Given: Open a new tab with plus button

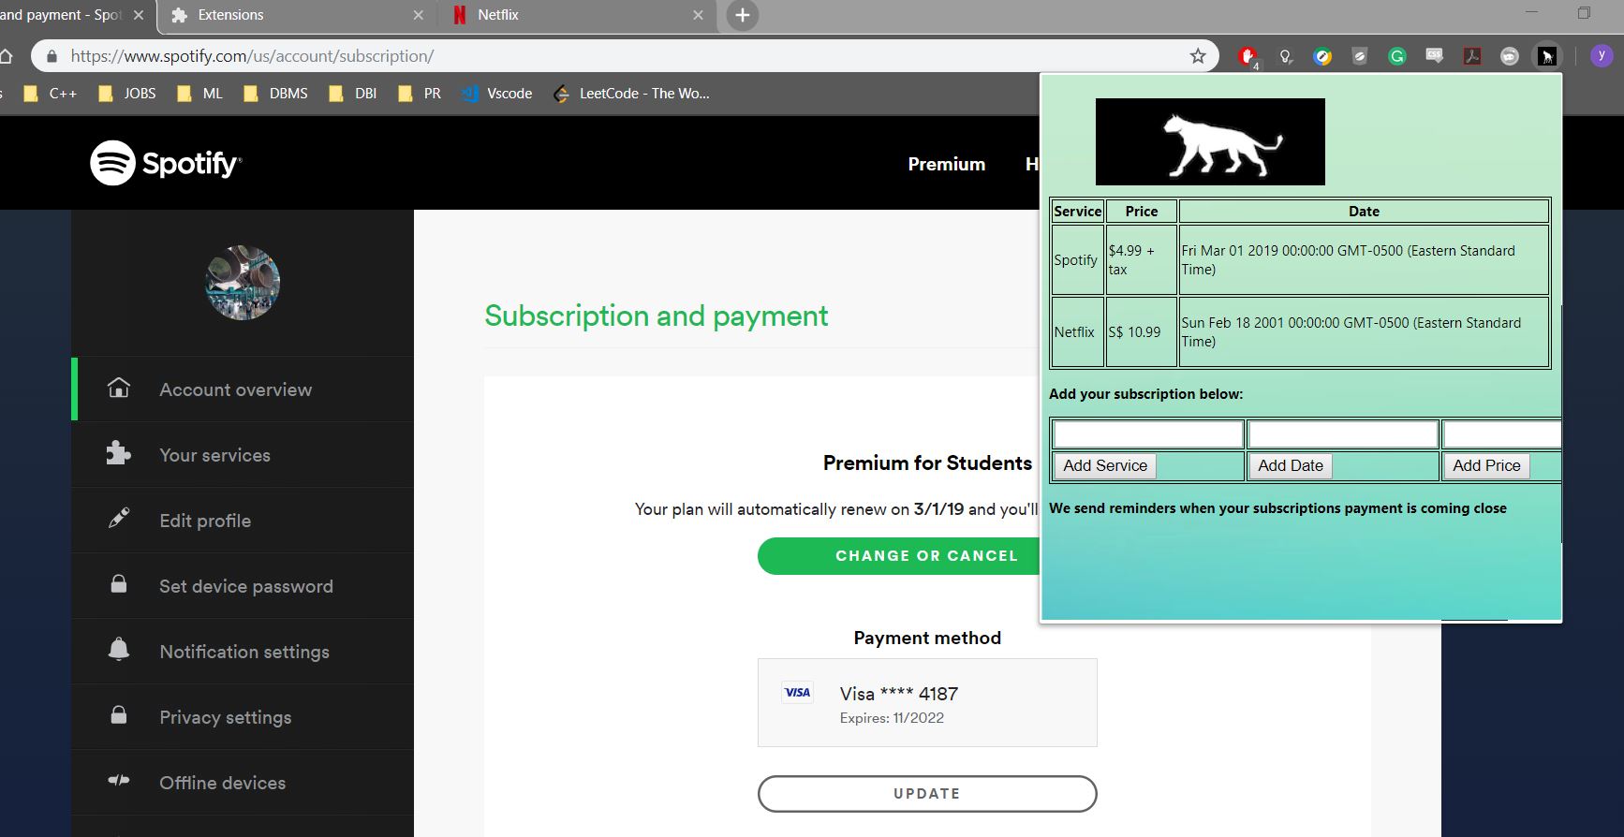Looking at the screenshot, I should 743,15.
